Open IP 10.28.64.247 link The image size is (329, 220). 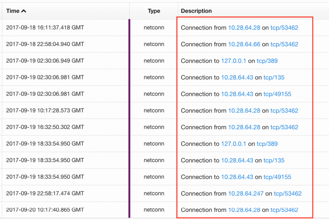245,194
